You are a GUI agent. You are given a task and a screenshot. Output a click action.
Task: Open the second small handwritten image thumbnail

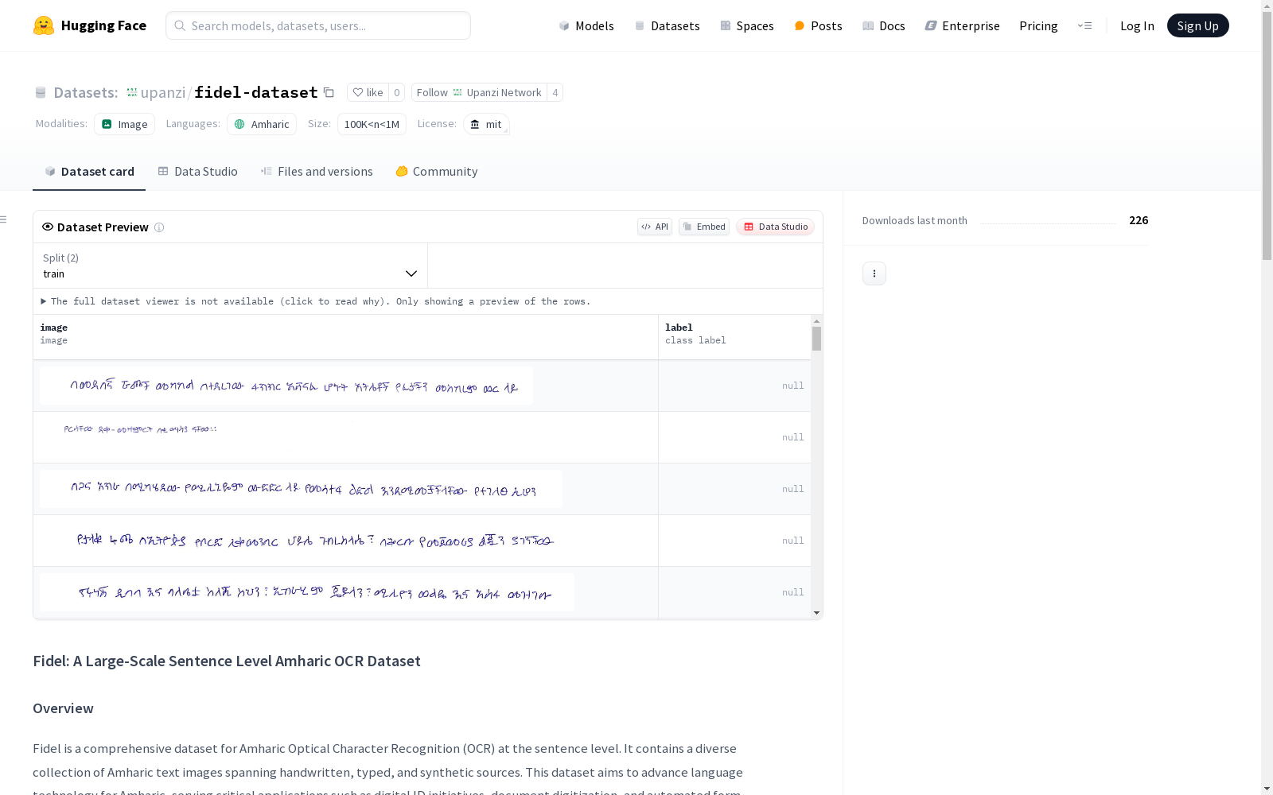(x=140, y=429)
